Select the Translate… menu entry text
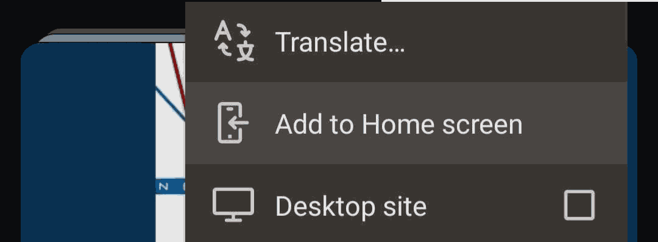The image size is (658, 242). [339, 43]
